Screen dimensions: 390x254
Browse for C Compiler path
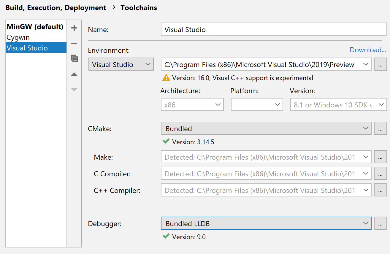[380, 174]
